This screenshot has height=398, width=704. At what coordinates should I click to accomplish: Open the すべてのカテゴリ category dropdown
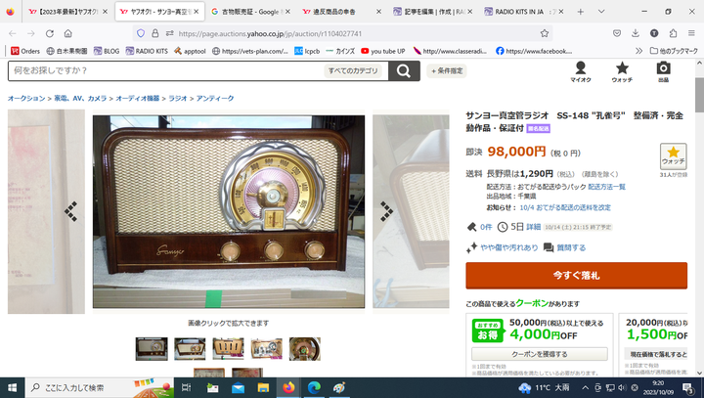(353, 70)
